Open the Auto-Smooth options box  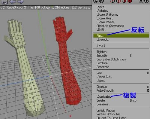point(148,90)
